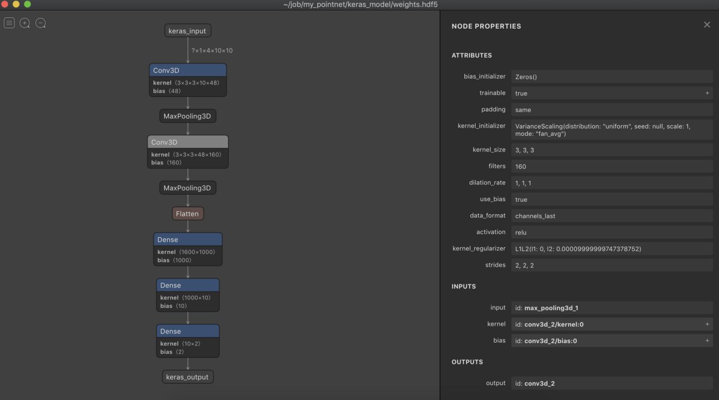Click the bias_initializer Zeros() value field

click(x=611, y=77)
